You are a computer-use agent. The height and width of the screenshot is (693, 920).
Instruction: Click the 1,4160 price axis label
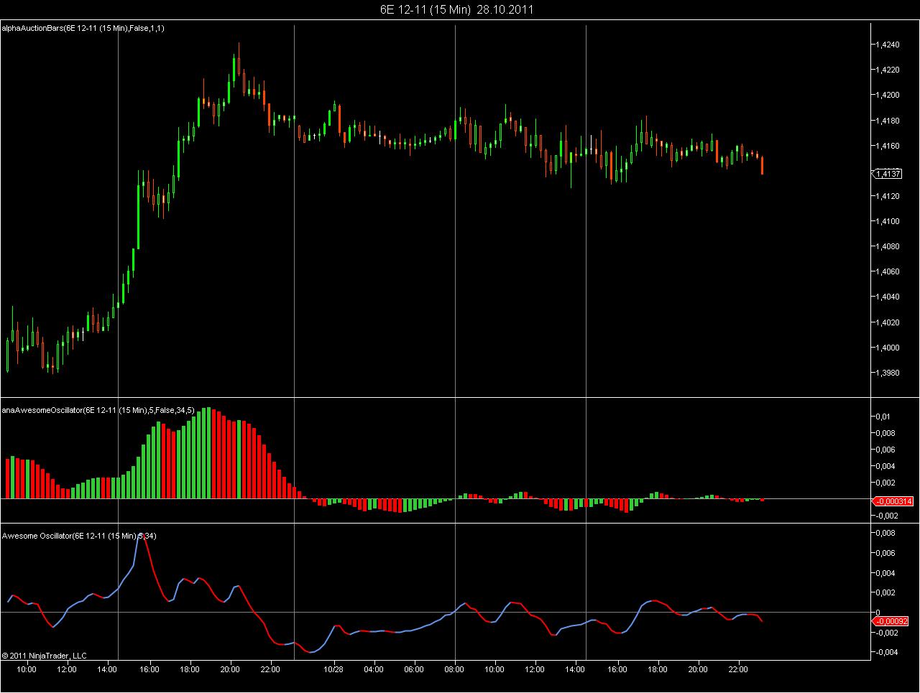coord(888,146)
